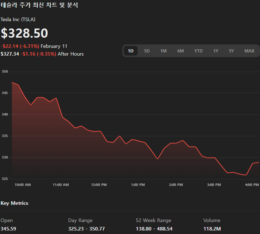Viewport: 260px width, 234px height.
Task: Click the Volume value 118.2M
Action: click(x=212, y=229)
